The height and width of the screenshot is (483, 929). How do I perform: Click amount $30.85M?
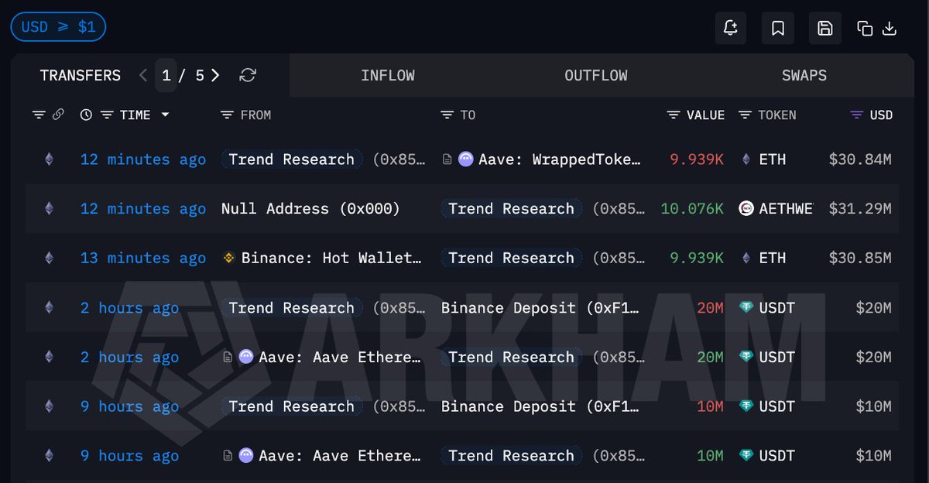tap(860, 258)
